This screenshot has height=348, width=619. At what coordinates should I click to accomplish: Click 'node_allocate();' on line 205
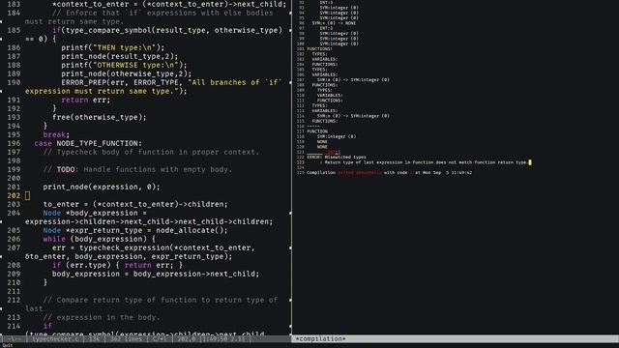coord(192,230)
